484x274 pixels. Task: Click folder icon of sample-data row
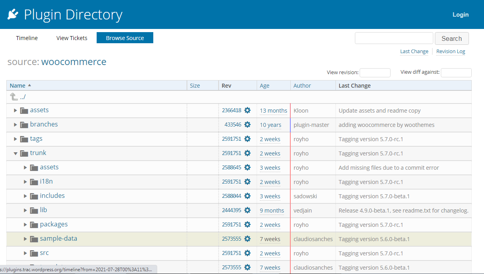tap(34, 239)
